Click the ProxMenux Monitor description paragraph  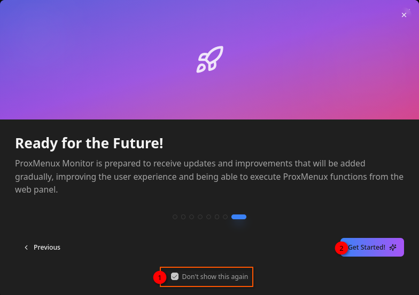(x=209, y=176)
